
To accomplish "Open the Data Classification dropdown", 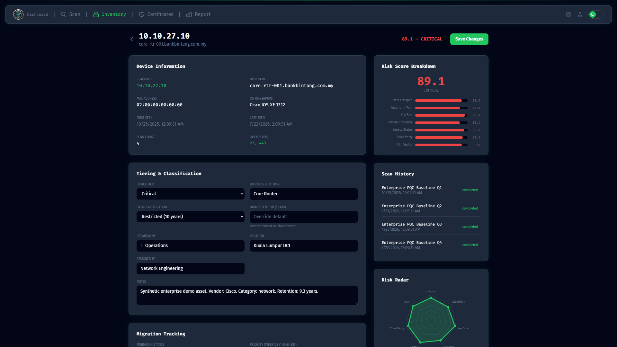I will click(191, 217).
